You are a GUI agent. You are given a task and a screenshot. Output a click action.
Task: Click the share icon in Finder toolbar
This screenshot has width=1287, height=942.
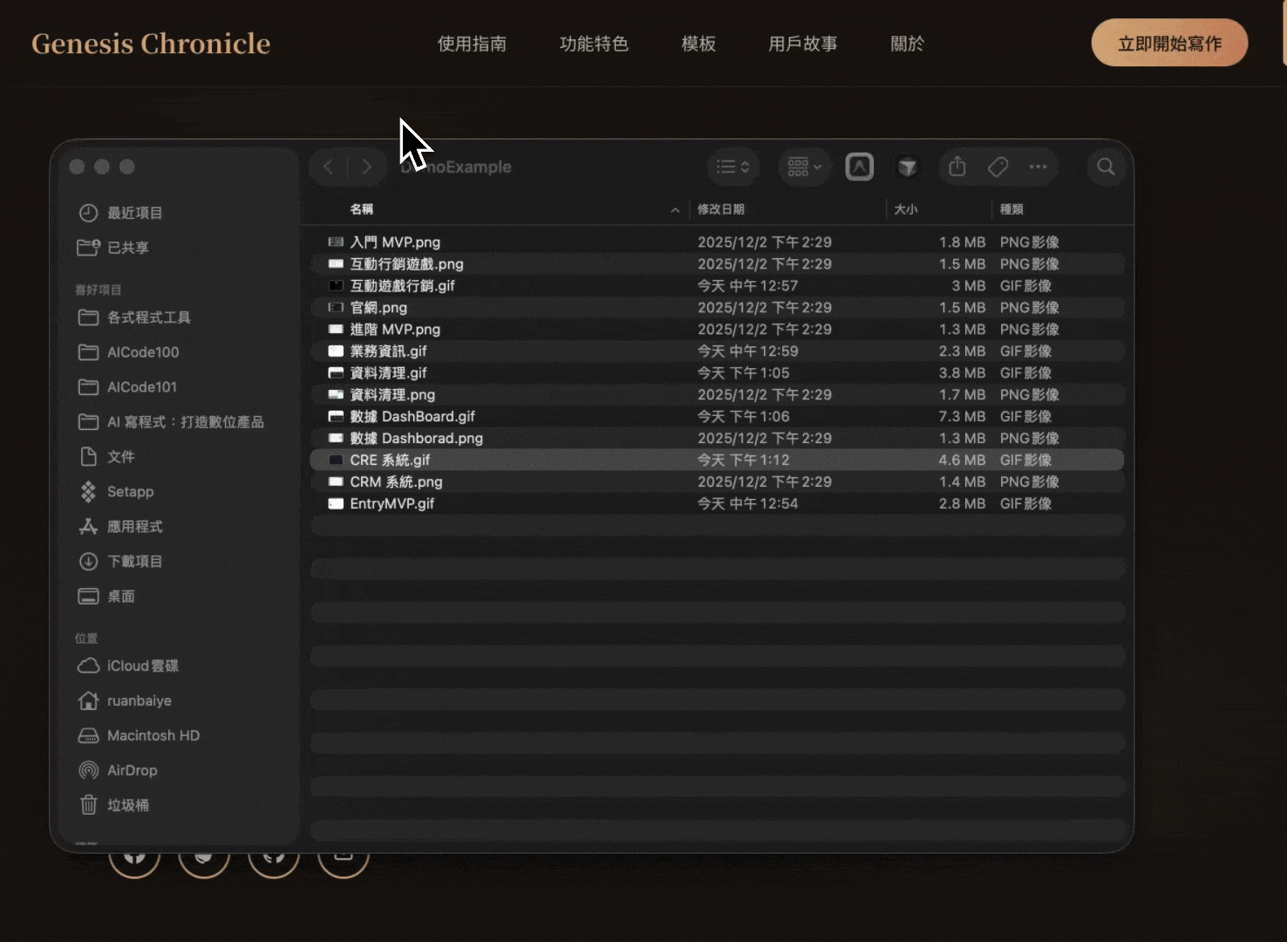click(x=957, y=167)
